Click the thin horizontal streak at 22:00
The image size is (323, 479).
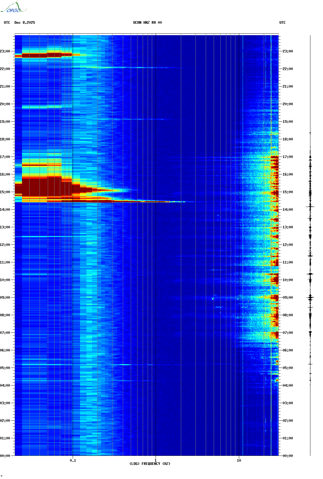pyautogui.click(x=132, y=68)
